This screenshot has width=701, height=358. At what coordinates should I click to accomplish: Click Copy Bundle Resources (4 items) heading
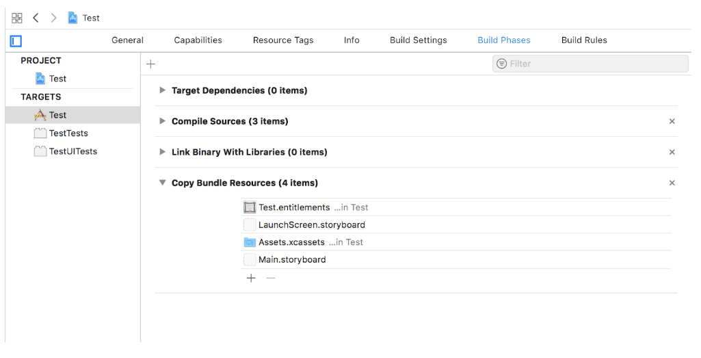(x=245, y=183)
